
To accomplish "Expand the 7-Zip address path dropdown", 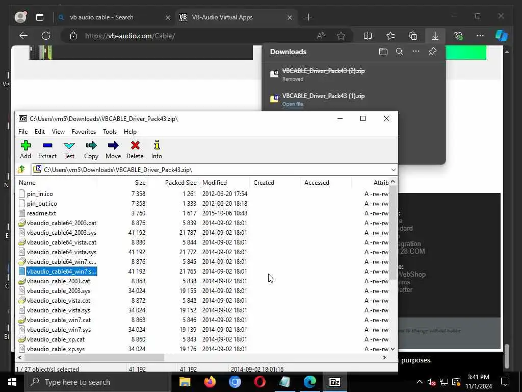I will click(393, 169).
